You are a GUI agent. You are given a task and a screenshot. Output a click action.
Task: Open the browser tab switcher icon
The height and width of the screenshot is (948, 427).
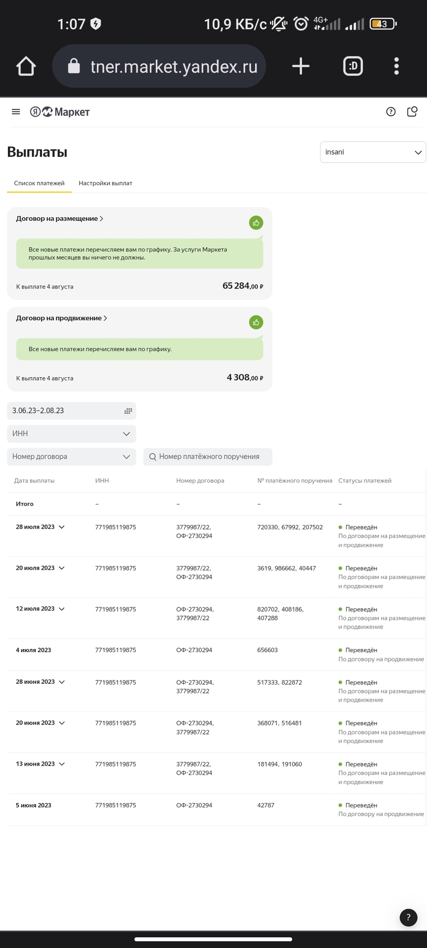point(353,66)
